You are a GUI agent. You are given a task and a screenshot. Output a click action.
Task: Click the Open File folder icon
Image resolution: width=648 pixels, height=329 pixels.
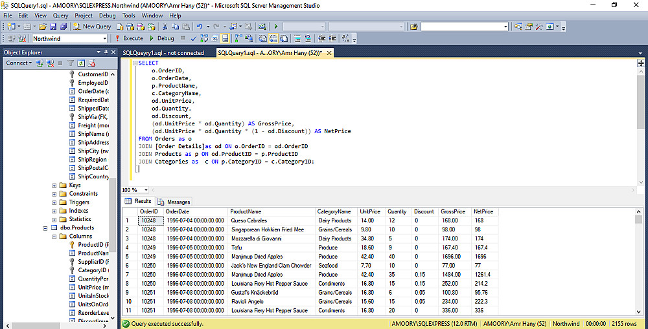click(x=43, y=27)
